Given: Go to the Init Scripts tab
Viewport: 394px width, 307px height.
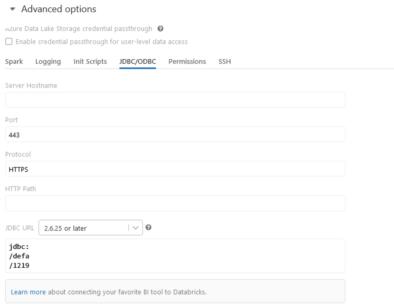Looking at the screenshot, I should [x=90, y=61].
